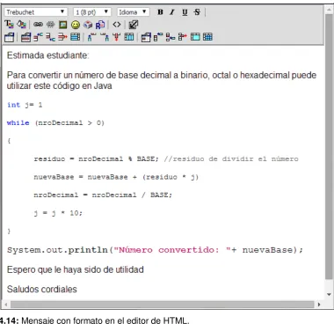Viewport: 334px width, 324px height.
Task: Open table properties
Action: pyautogui.click(x=9, y=37)
